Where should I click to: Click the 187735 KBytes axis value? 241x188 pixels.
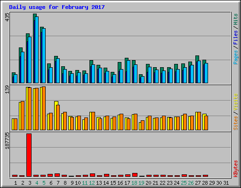point(8,141)
